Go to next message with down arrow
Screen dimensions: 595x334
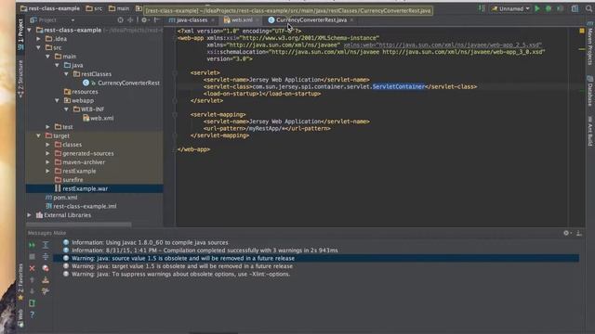click(x=33, y=291)
